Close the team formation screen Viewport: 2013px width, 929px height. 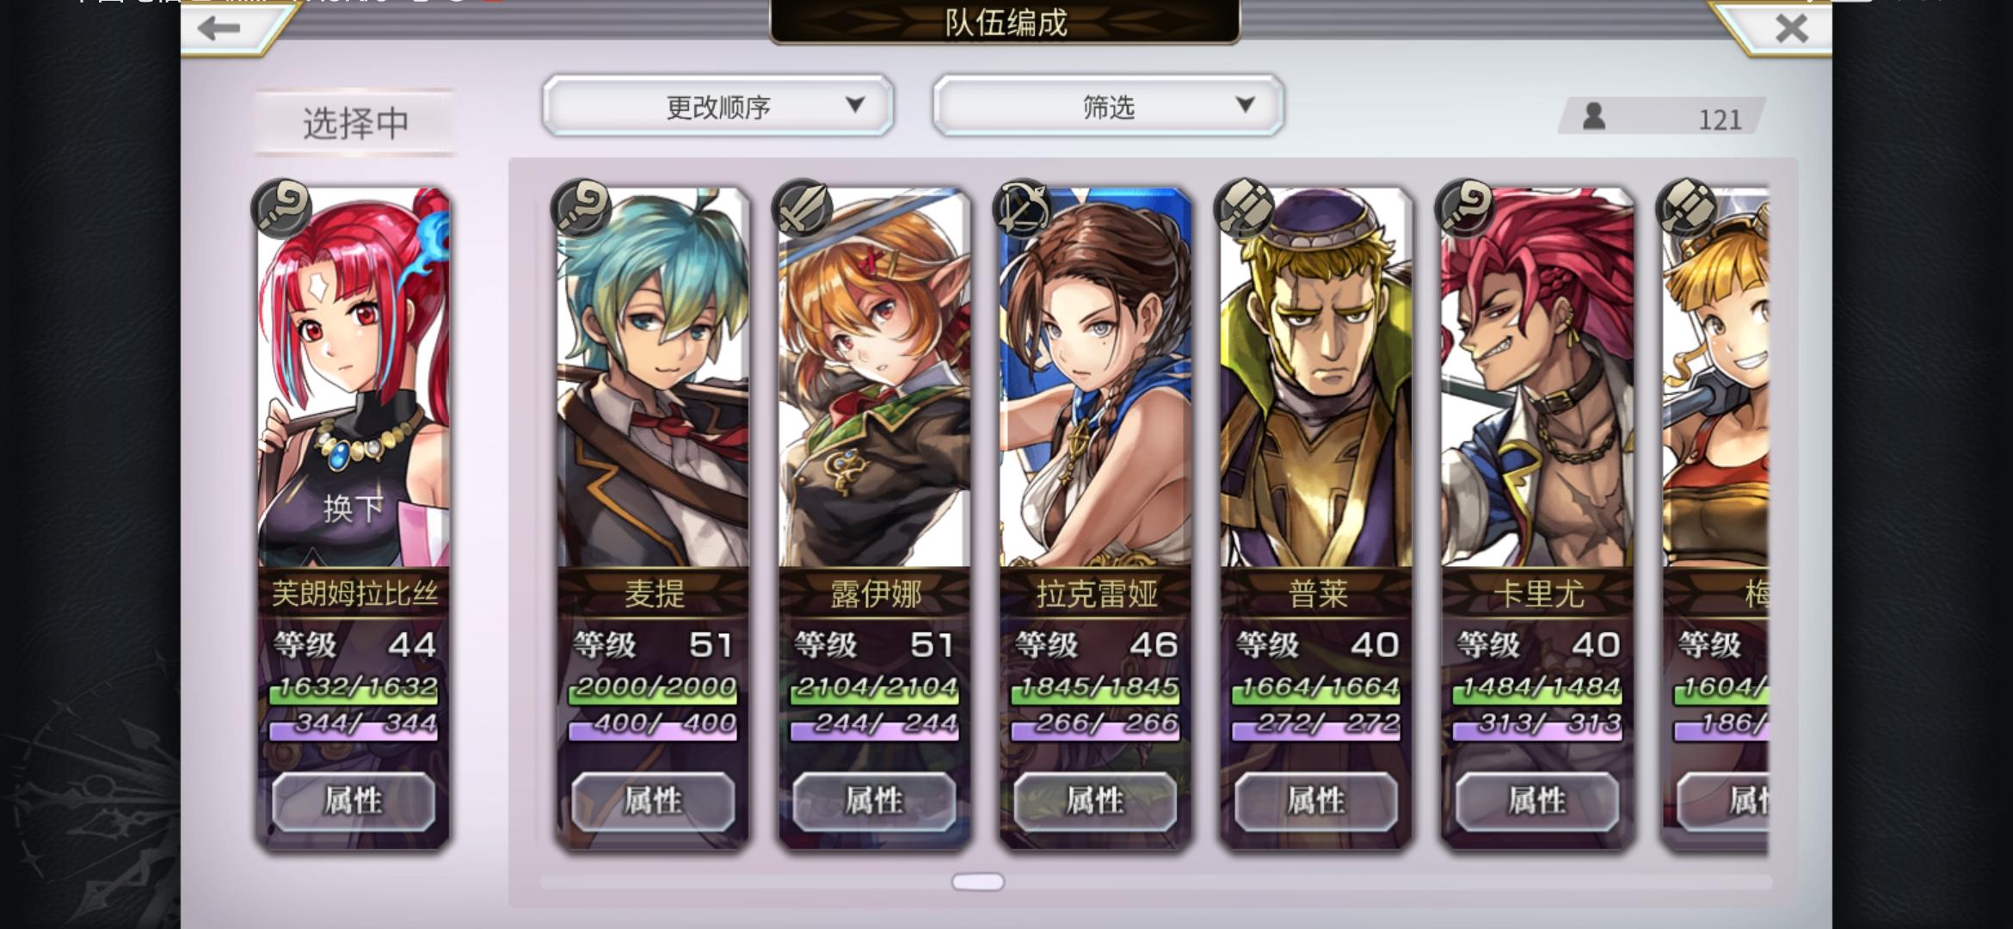click(x=1792, y=28)
